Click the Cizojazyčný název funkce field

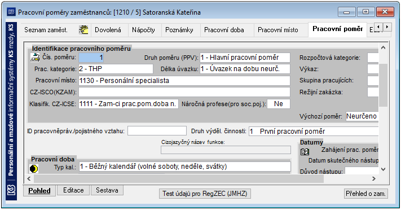coord(226,150)
